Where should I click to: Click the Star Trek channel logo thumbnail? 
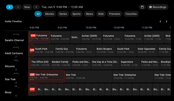click(x=16, y=74)
